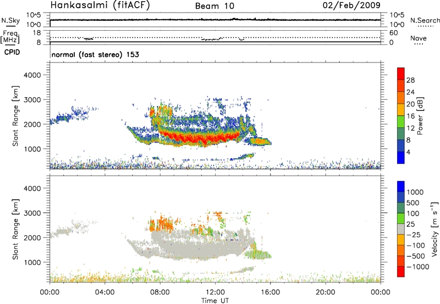
Task: Click the Power [dB] colorbar label
Action: coord(420,116)
